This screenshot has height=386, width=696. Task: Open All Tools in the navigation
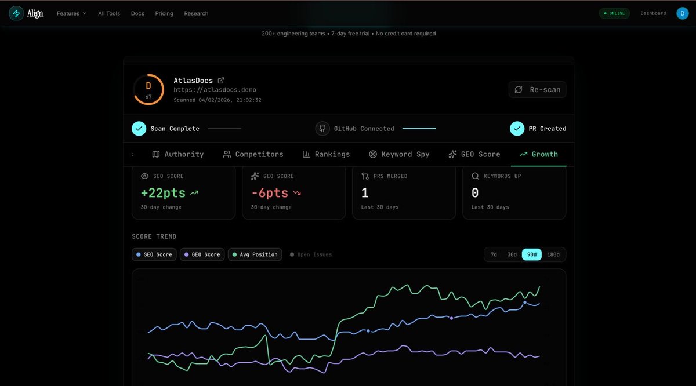pyautogui.click(x=109, y=13)
